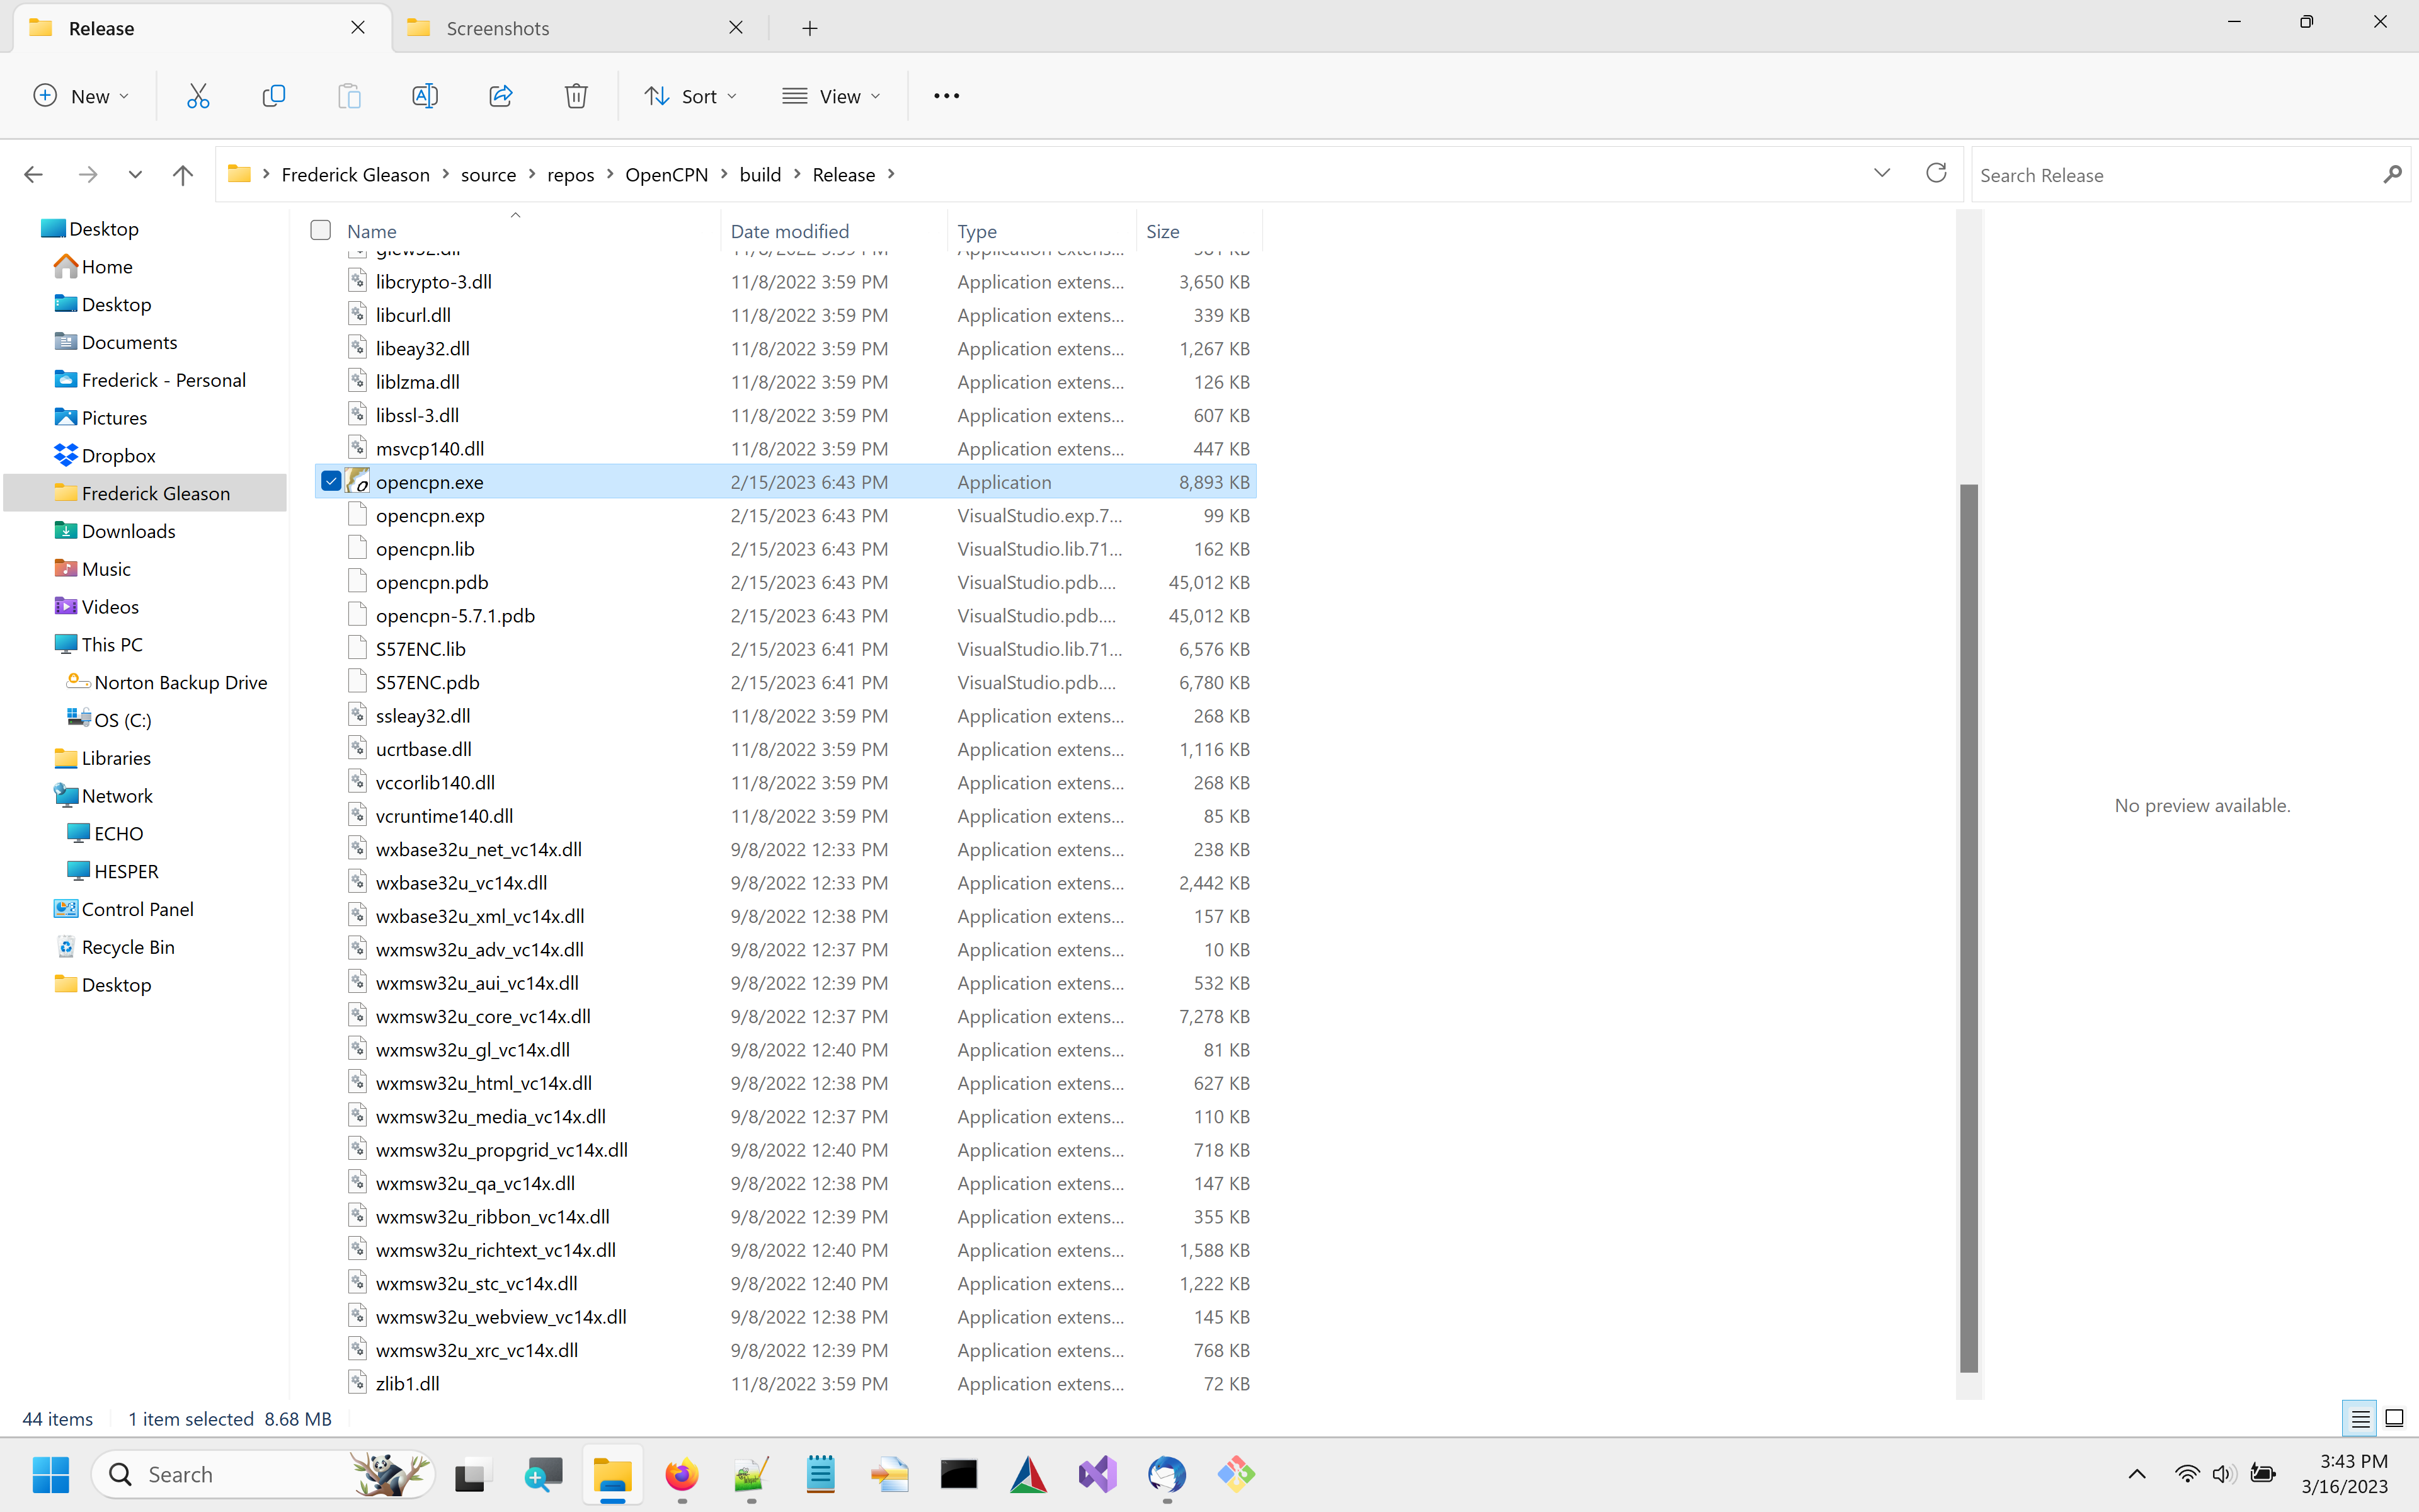Open the black terminal taskbar icon

click(x=959, y=1474)
